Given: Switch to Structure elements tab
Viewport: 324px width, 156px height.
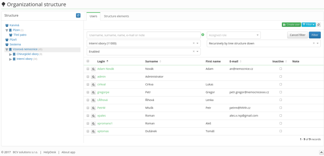Looking at the screenshot, I should click(x=116, y=16).
